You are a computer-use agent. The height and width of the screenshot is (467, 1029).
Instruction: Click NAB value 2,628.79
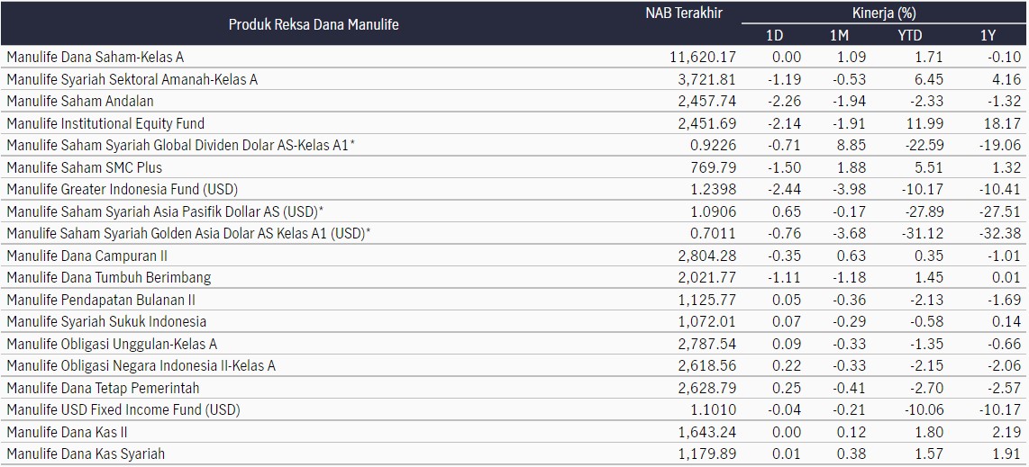[x=706, y=389]
